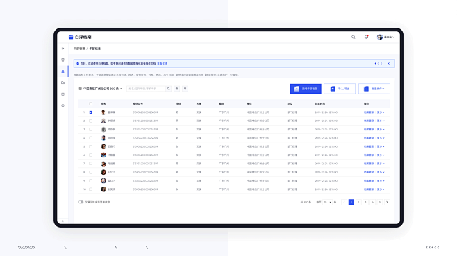
Task: Go to page 2 in pagination
Action: point(358,202)
